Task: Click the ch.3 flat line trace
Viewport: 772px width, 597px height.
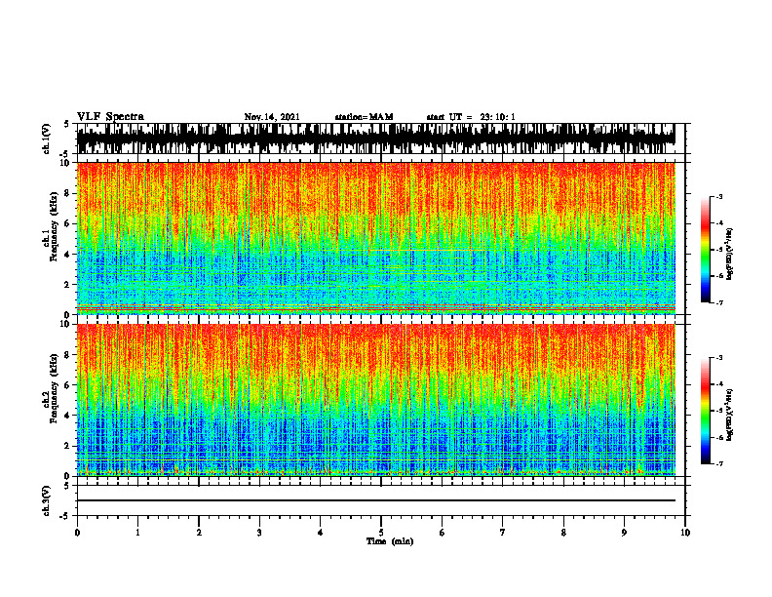Action: tap(375, 500)
